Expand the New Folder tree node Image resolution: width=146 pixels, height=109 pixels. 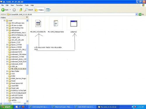[7, 71]
